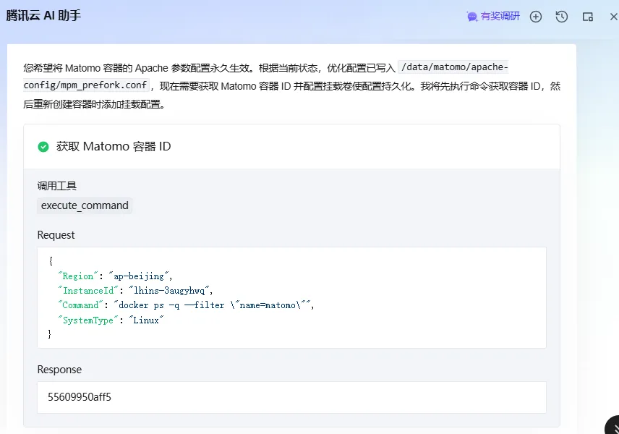Click the 调用工具 label
Screen dimensions: 619x434
pyautogui.click(x=57, y=186)
